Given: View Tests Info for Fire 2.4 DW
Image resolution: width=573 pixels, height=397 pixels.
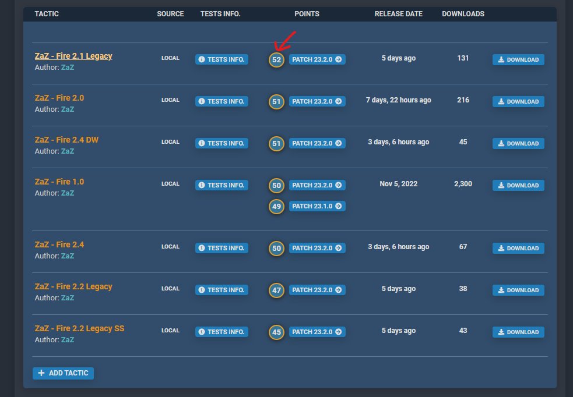Looking at the screenshot, I should tap(222, 143).
